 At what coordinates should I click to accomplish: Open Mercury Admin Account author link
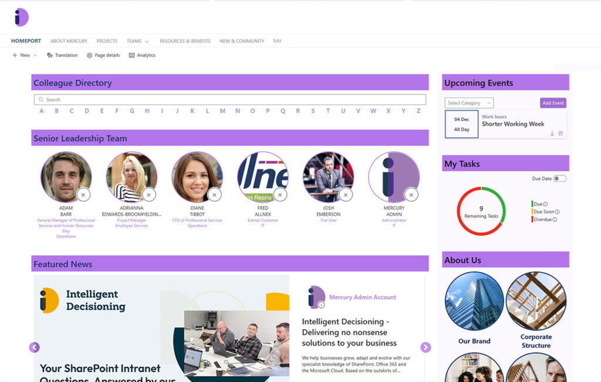[363, 297]
